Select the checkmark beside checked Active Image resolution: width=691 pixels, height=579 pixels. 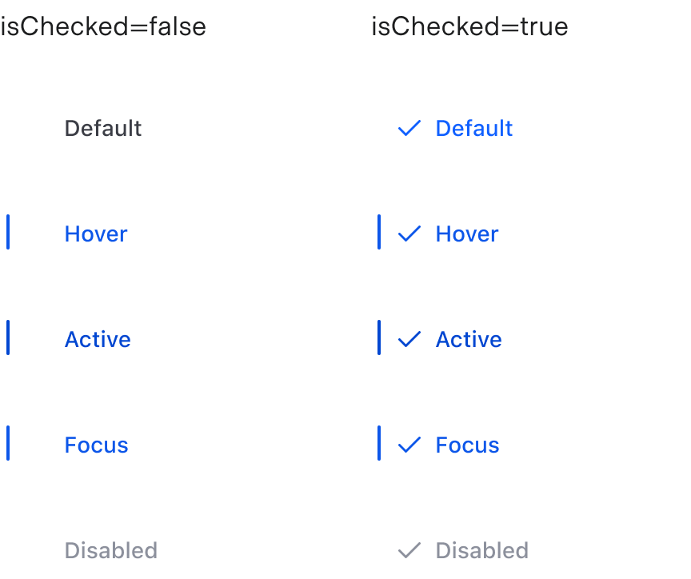409,339
